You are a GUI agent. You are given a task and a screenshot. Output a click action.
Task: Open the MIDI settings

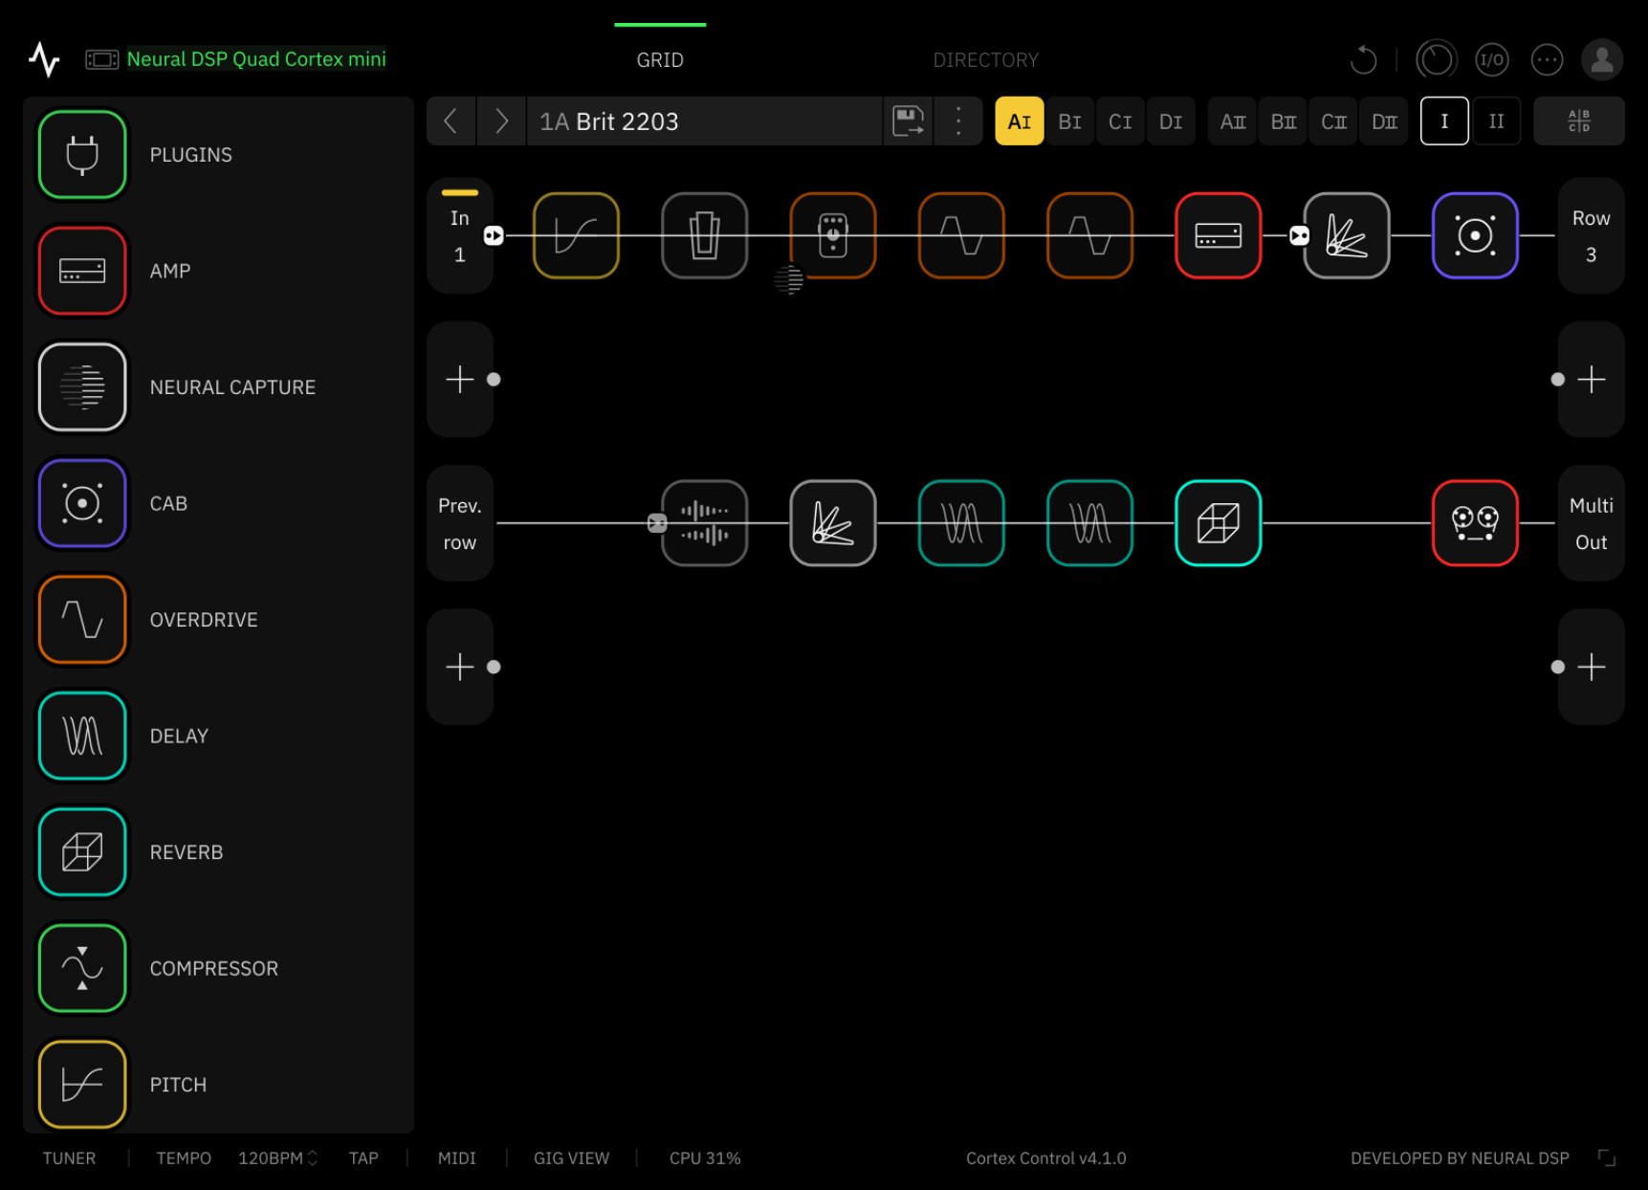(x=456, y=1157)
